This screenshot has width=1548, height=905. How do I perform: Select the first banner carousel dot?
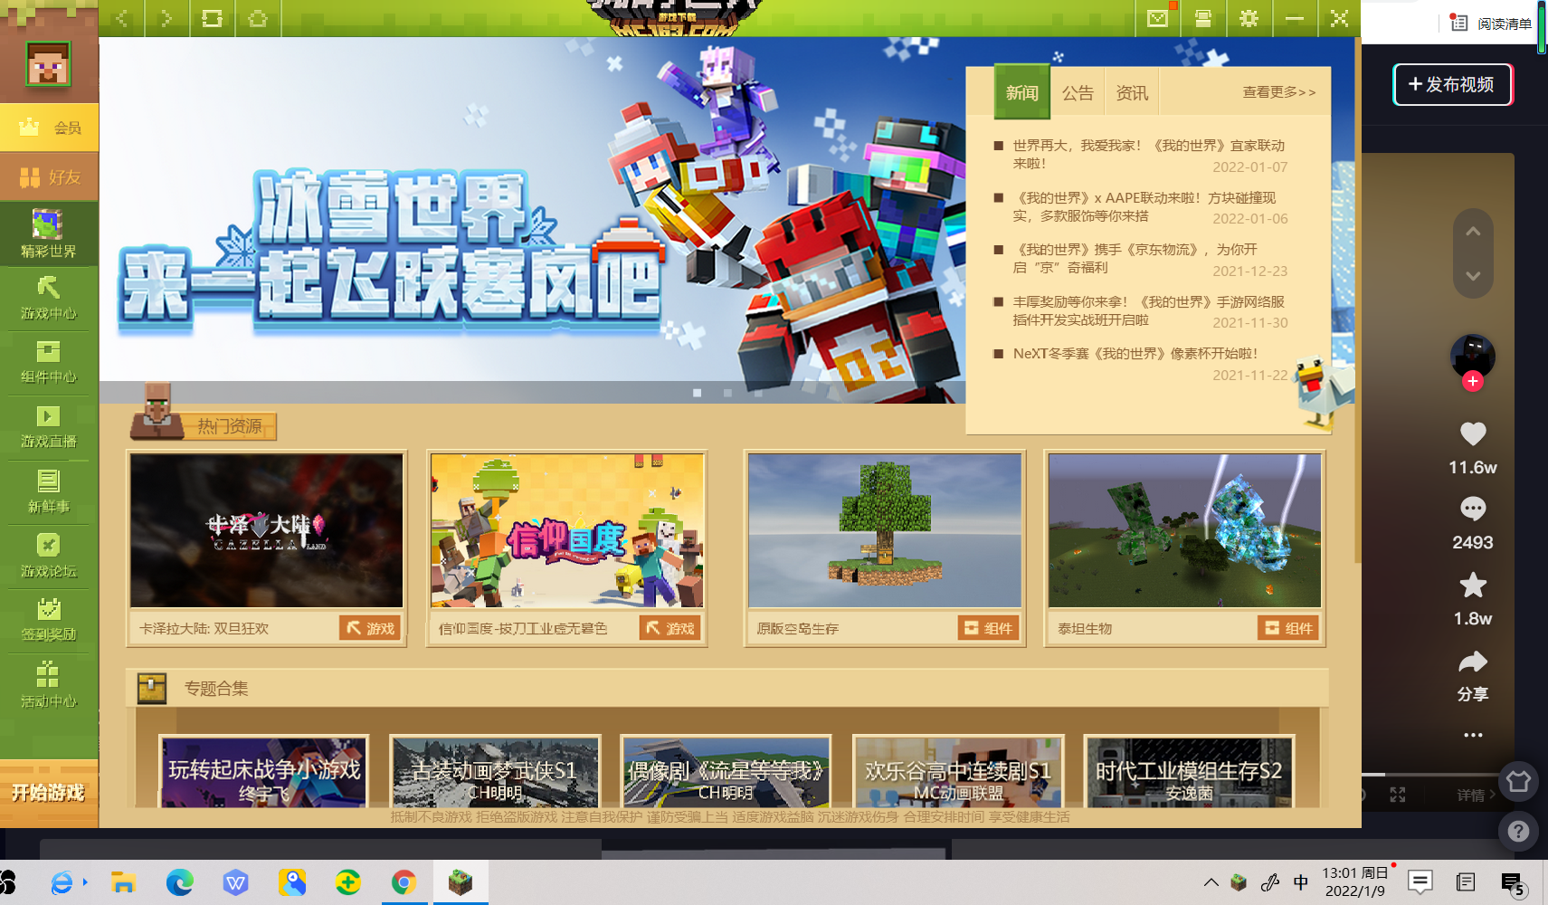coord(697,393)
